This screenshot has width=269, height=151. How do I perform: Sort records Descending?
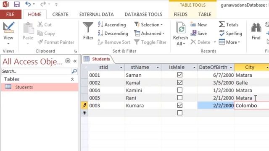[x=113, y=34]
